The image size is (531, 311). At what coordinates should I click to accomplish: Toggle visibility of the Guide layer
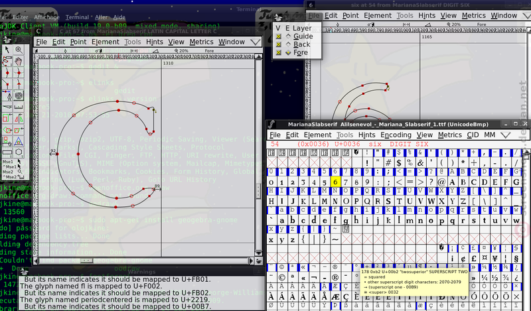[278, 36]
